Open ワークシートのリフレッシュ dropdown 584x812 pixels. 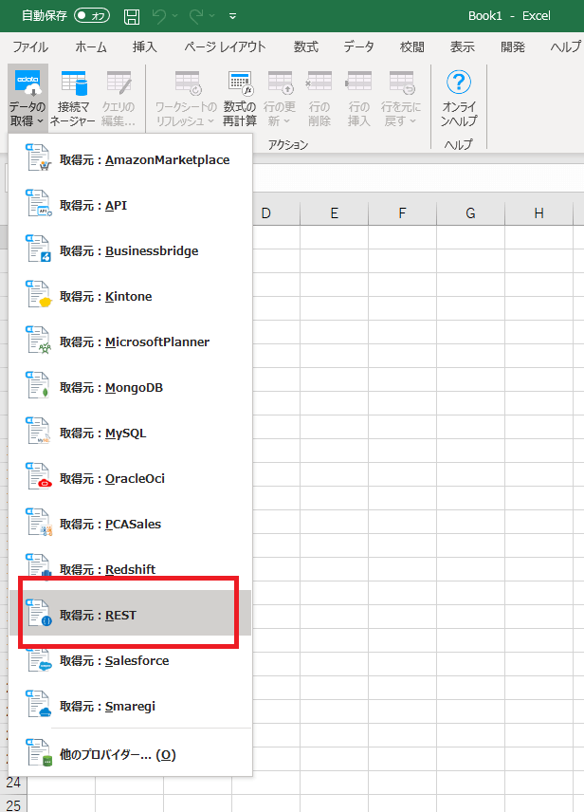(187, 99)
